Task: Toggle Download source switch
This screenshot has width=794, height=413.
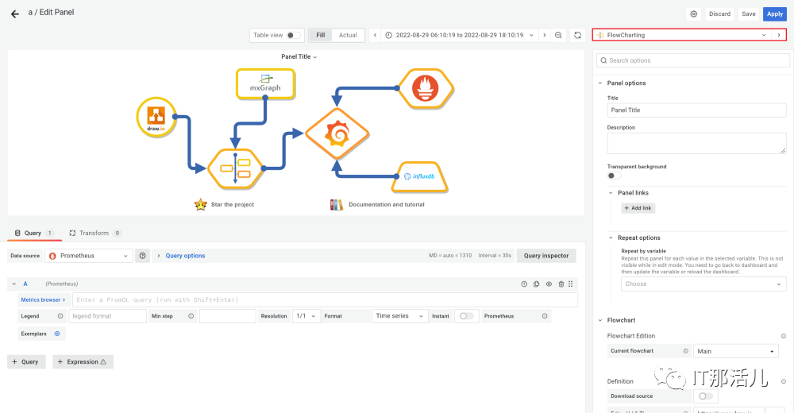Action: (705, 396)
